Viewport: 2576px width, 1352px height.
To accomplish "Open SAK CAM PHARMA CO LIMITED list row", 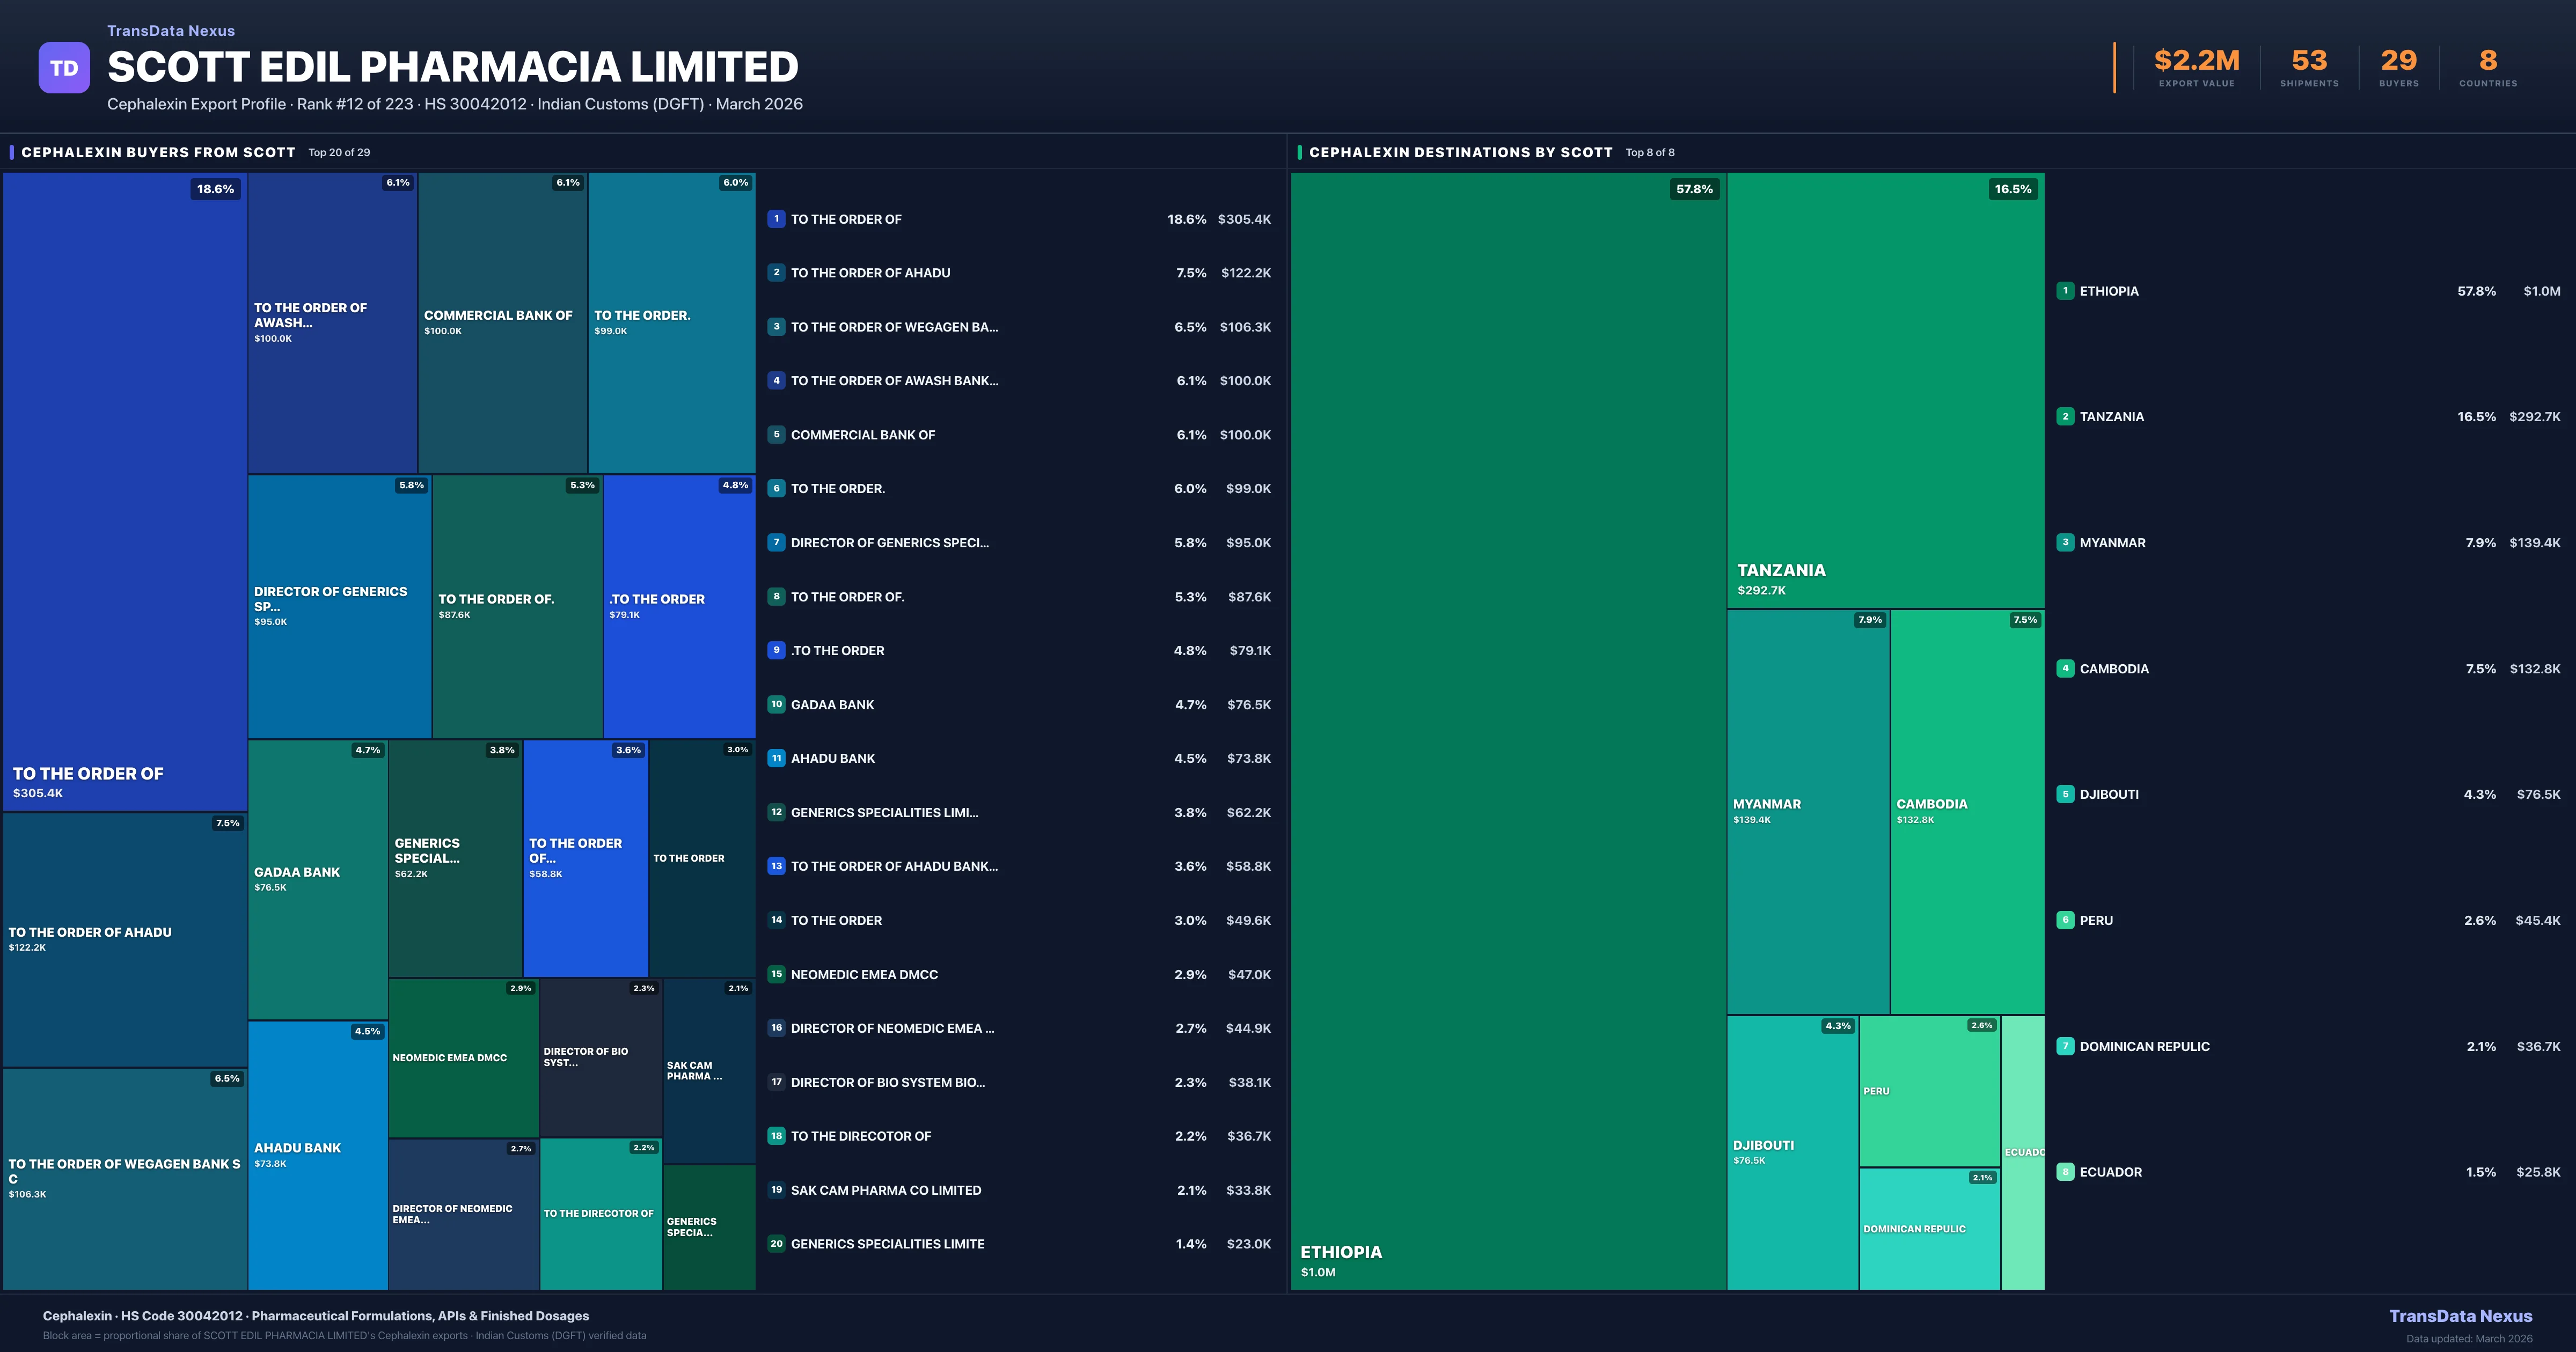I will (885, 1190).
